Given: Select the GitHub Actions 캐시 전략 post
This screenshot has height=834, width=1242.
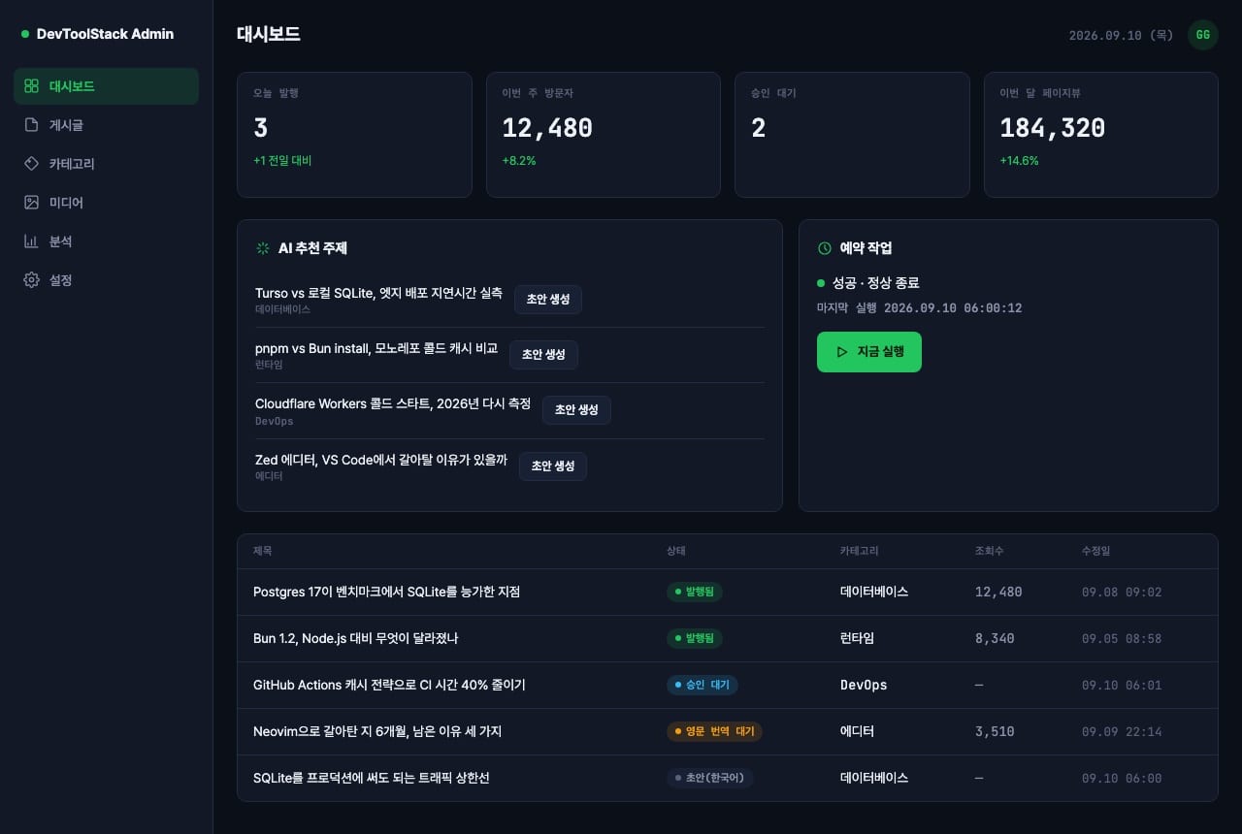Looking at the screenshot, I should pos(389,685).
